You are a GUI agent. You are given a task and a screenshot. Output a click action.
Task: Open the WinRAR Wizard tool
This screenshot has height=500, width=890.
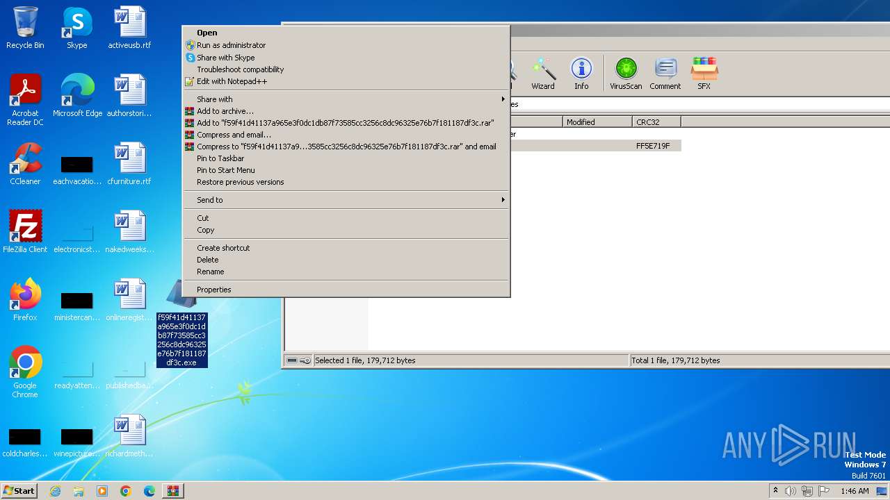tap(542, 74)
